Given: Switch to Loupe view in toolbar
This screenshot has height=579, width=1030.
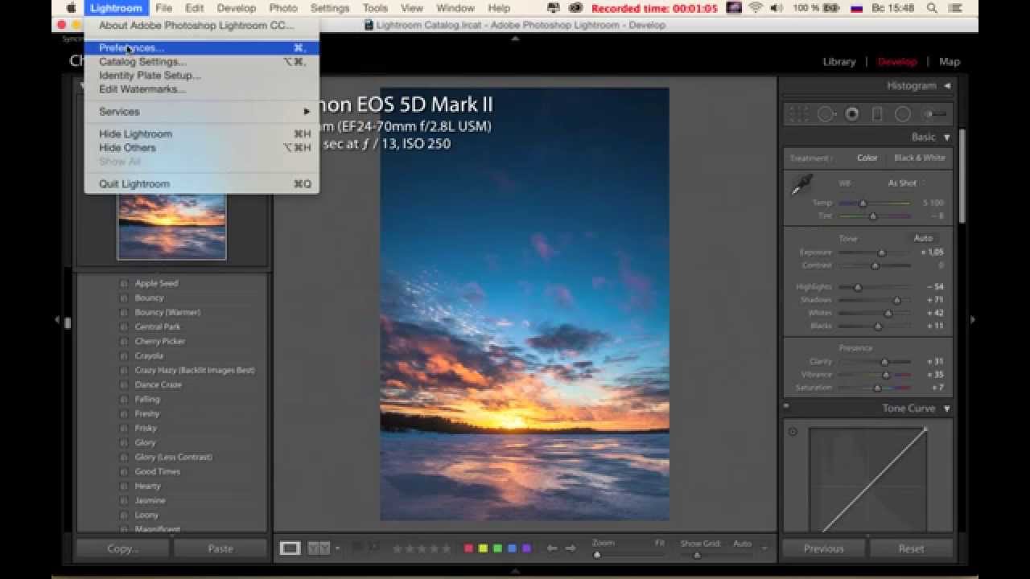Looking at the screenshot, I should click(x=290, y=548).
